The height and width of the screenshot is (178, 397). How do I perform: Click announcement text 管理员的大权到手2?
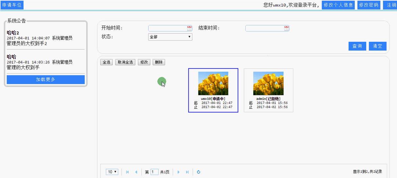(x=27, y=43)
